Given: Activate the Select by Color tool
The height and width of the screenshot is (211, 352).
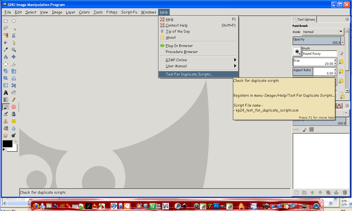Looking at the screenshot, I should pyautogui.click(x=5, y=35).
